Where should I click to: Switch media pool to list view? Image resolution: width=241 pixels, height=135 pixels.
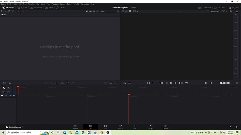coord(98,11)
